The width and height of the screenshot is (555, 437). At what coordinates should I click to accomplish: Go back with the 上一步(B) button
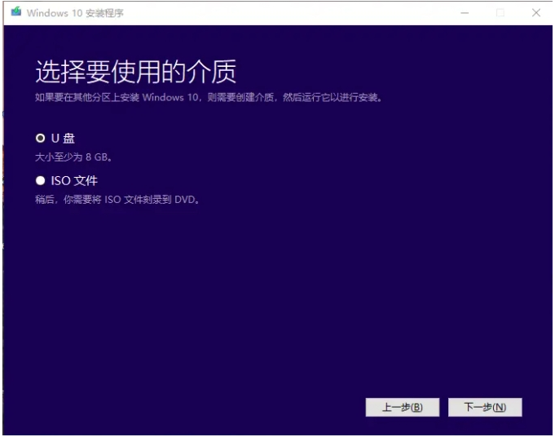click(403, 407)
